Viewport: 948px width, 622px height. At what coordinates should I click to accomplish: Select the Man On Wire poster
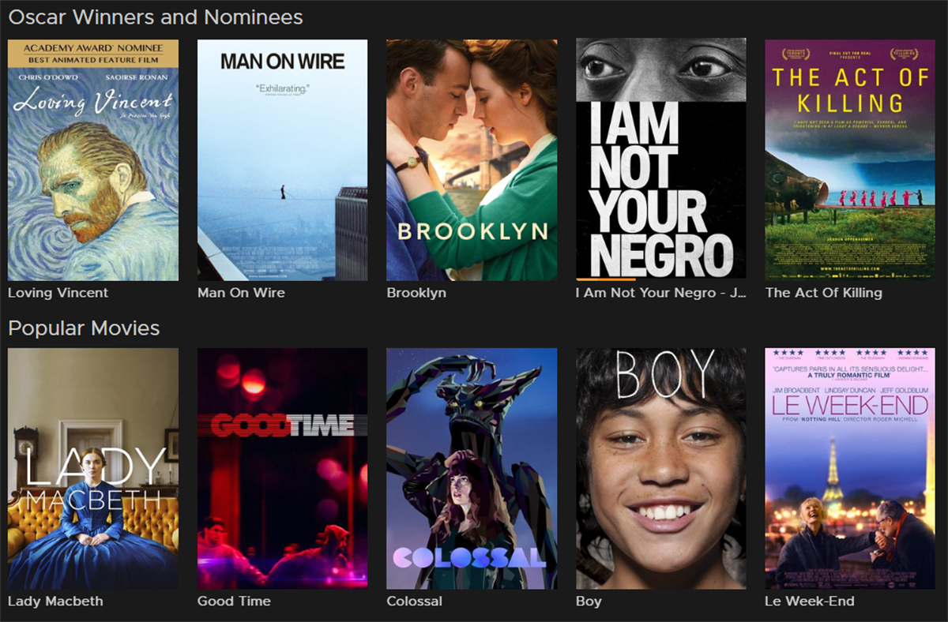tap(282, 159)
